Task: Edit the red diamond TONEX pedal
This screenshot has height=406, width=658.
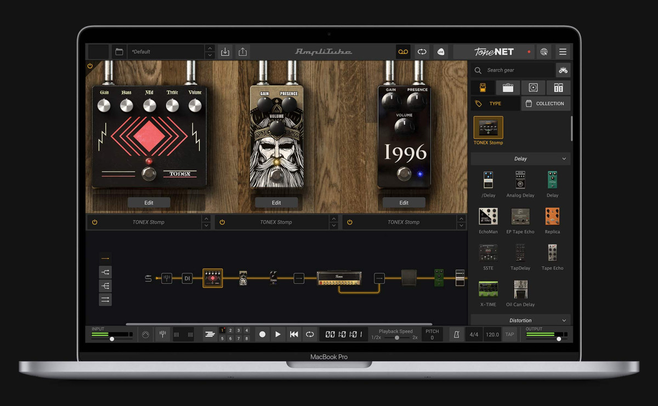Action: click(x=149, y=203)
